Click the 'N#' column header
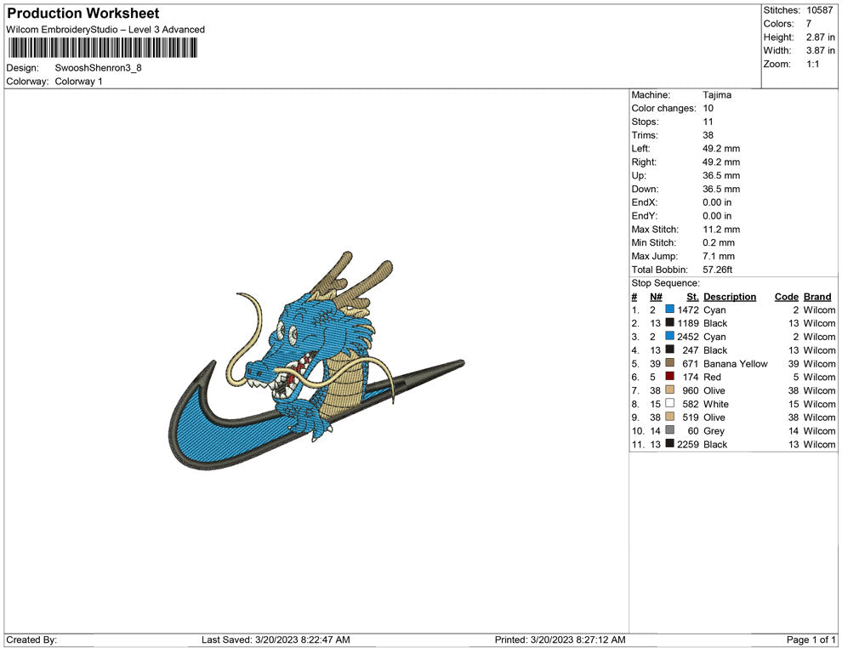This screenshot has width=842, height=648. tap(656, 297)
